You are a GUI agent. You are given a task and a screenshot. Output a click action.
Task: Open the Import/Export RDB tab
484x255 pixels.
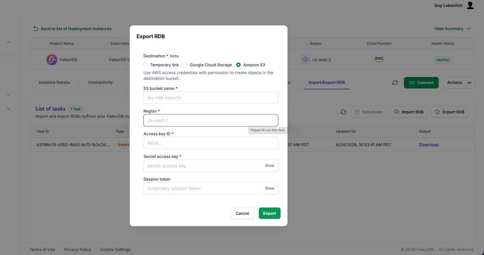pyautogui.click(x=326, y=82)
